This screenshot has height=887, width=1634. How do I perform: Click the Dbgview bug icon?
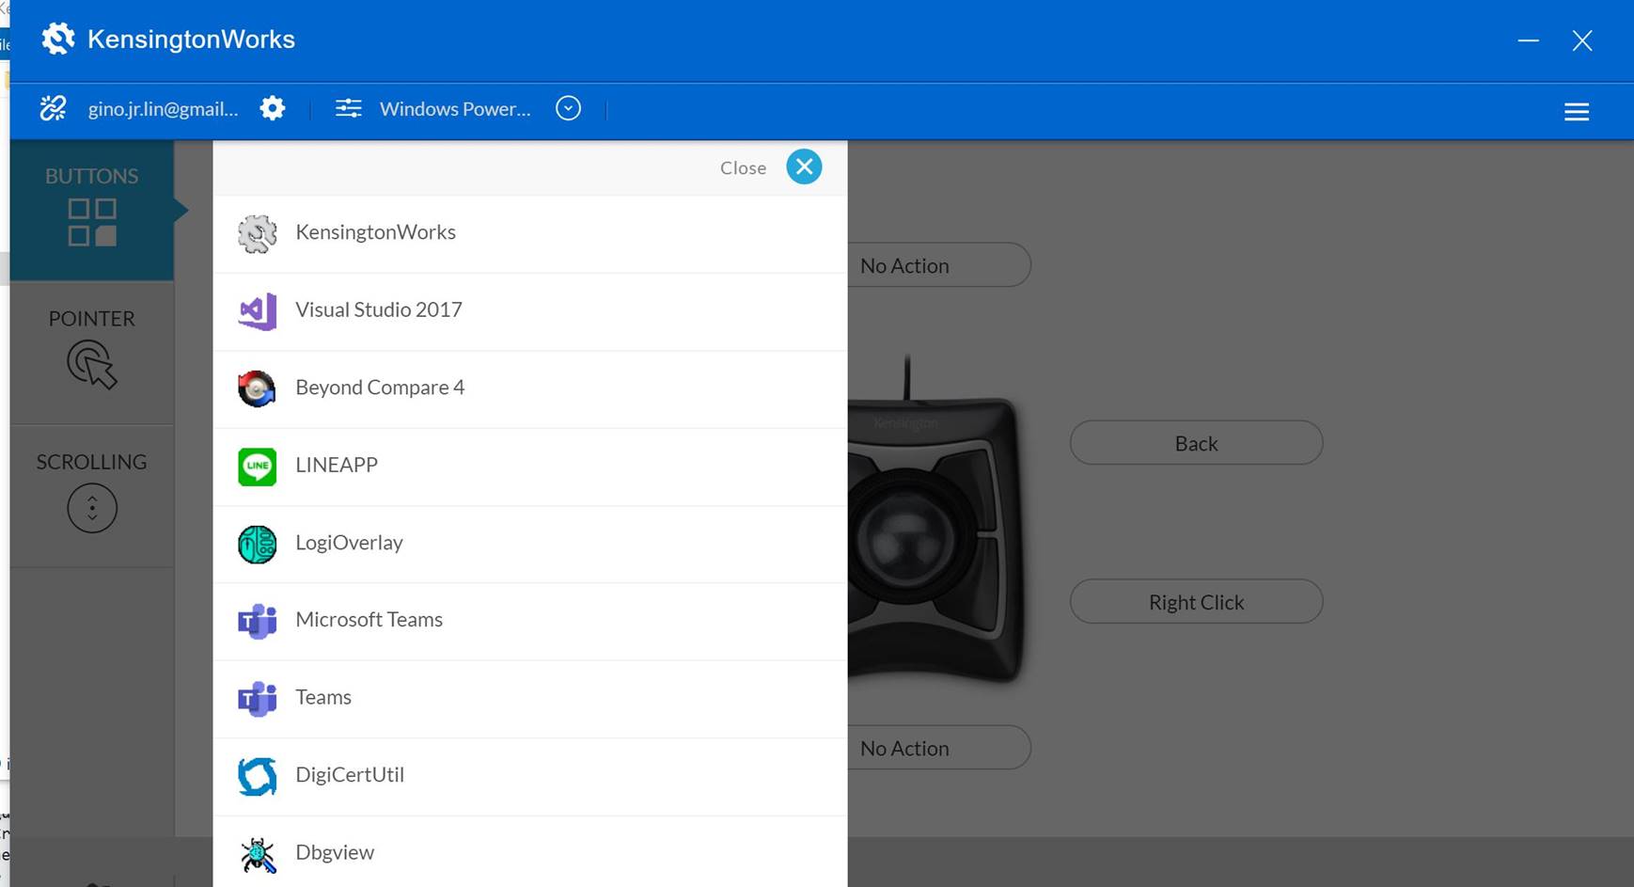(258, 854)
